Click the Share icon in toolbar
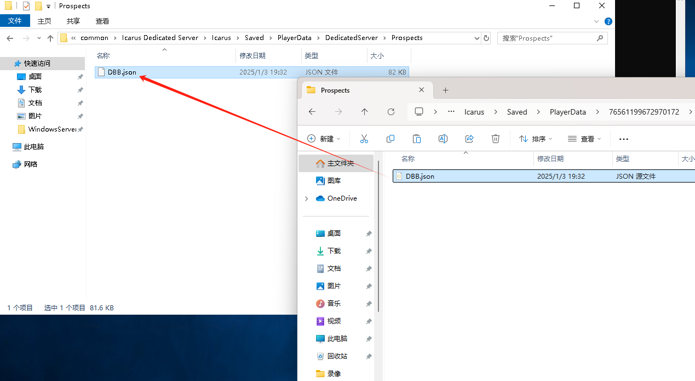This screenshot has width=695, height=381. tap(469, 139)
